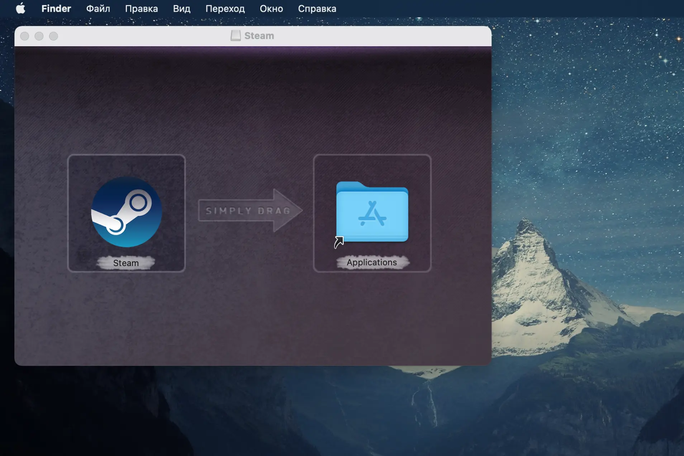Viewport: 684px width, 456px height.
Task: Select the Applications folder icon
Action: click(372, 212)
